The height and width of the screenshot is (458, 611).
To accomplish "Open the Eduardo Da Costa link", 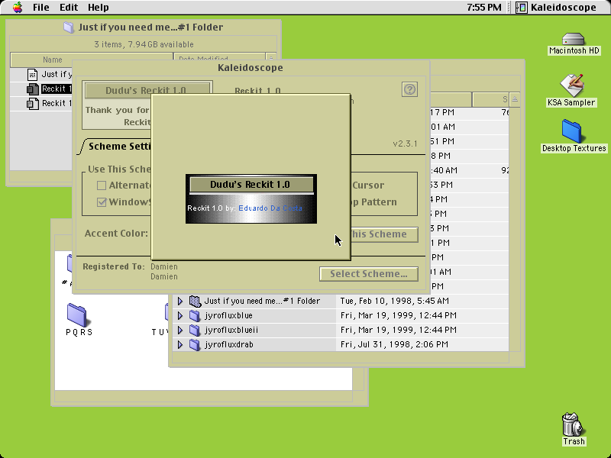I will click(270, 208).
